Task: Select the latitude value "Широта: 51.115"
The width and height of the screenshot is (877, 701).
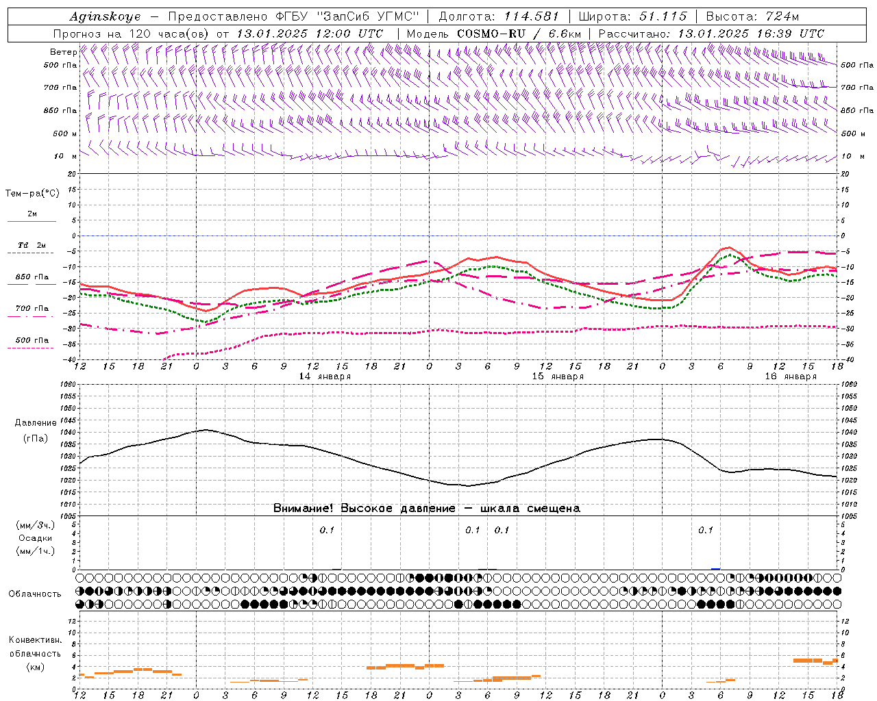Action: tap(632, 16)
